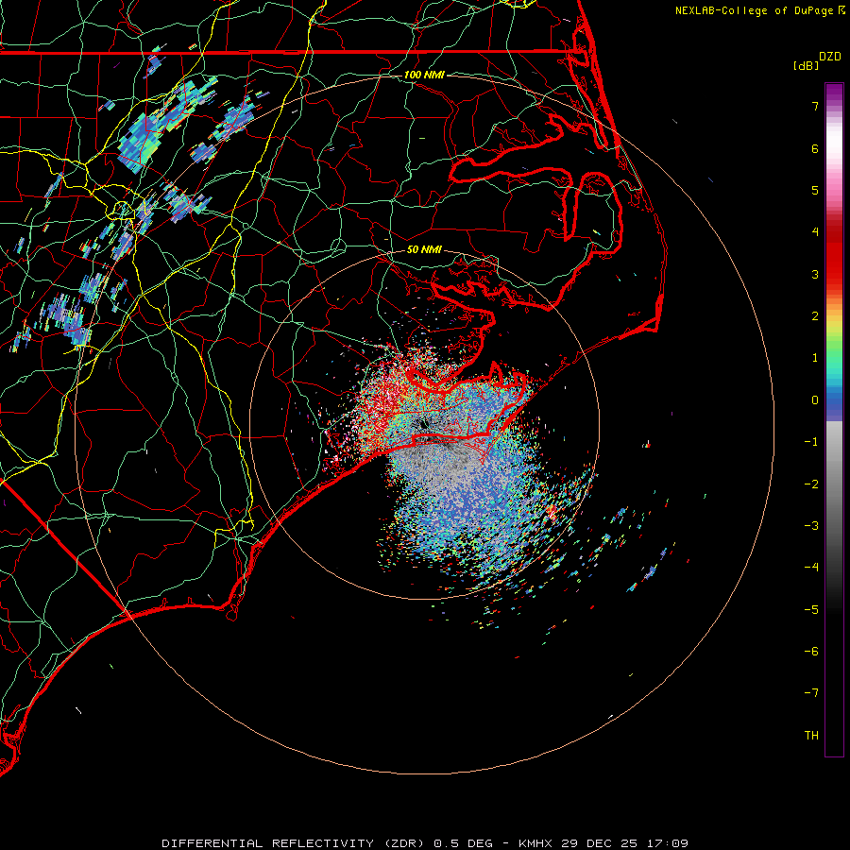Click the -6 value on color scale
The height and width of the screenshot is (850, 850).
811,652
